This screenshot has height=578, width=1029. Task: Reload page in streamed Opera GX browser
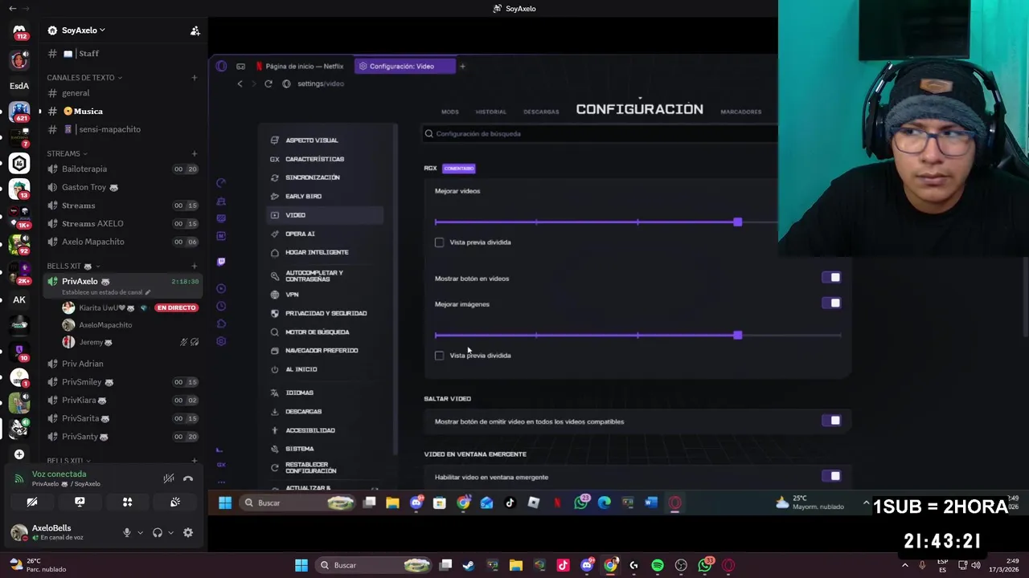click(x=268, y=83)
